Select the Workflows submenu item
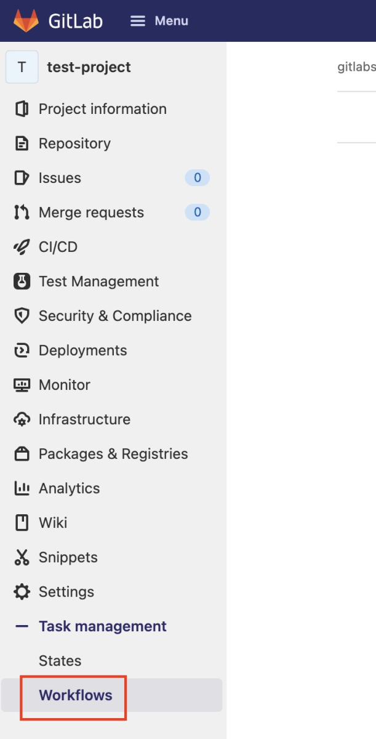The image size is (376, 739). [x=76, y=695]
